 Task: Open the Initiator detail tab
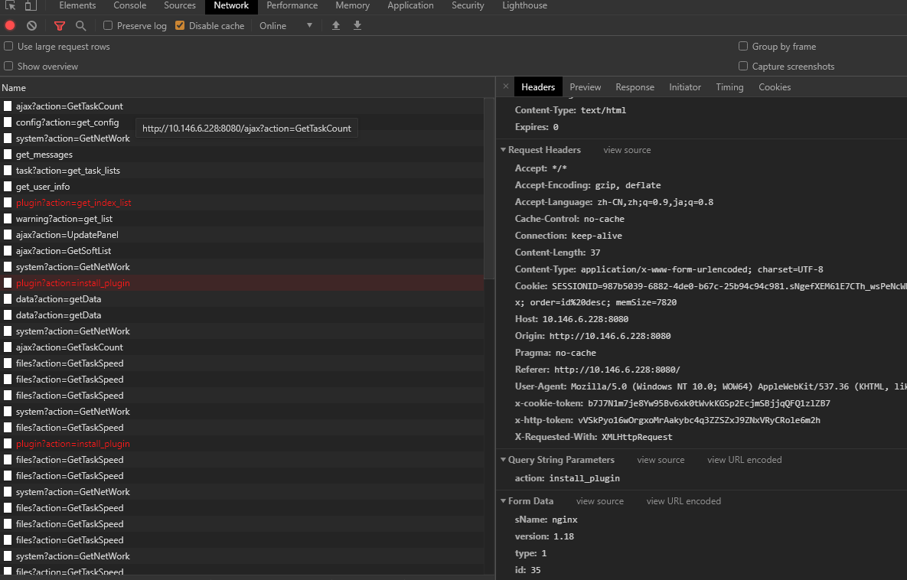click(685, 86)
